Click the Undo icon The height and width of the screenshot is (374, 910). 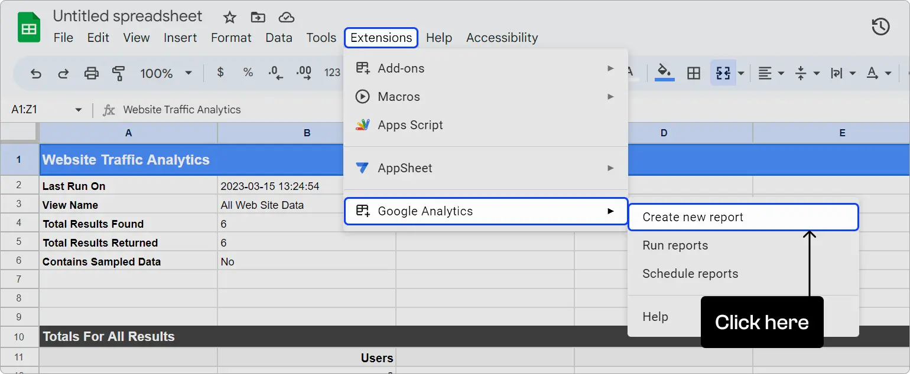[35, 73]
